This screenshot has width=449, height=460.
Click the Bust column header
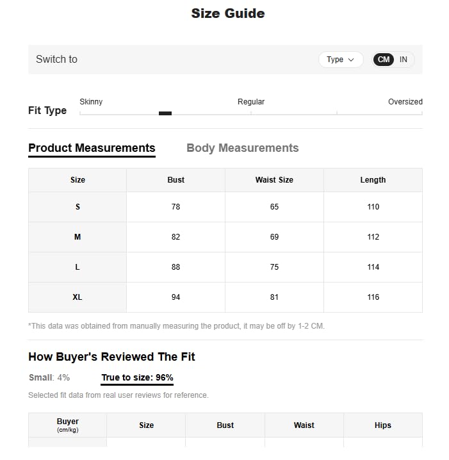click(176, 180)
